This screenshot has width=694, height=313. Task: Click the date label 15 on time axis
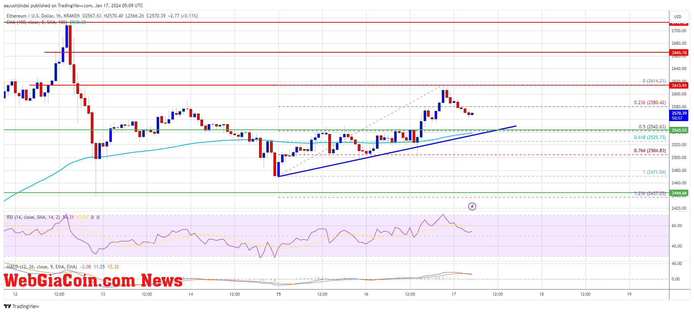click(278, 294)
